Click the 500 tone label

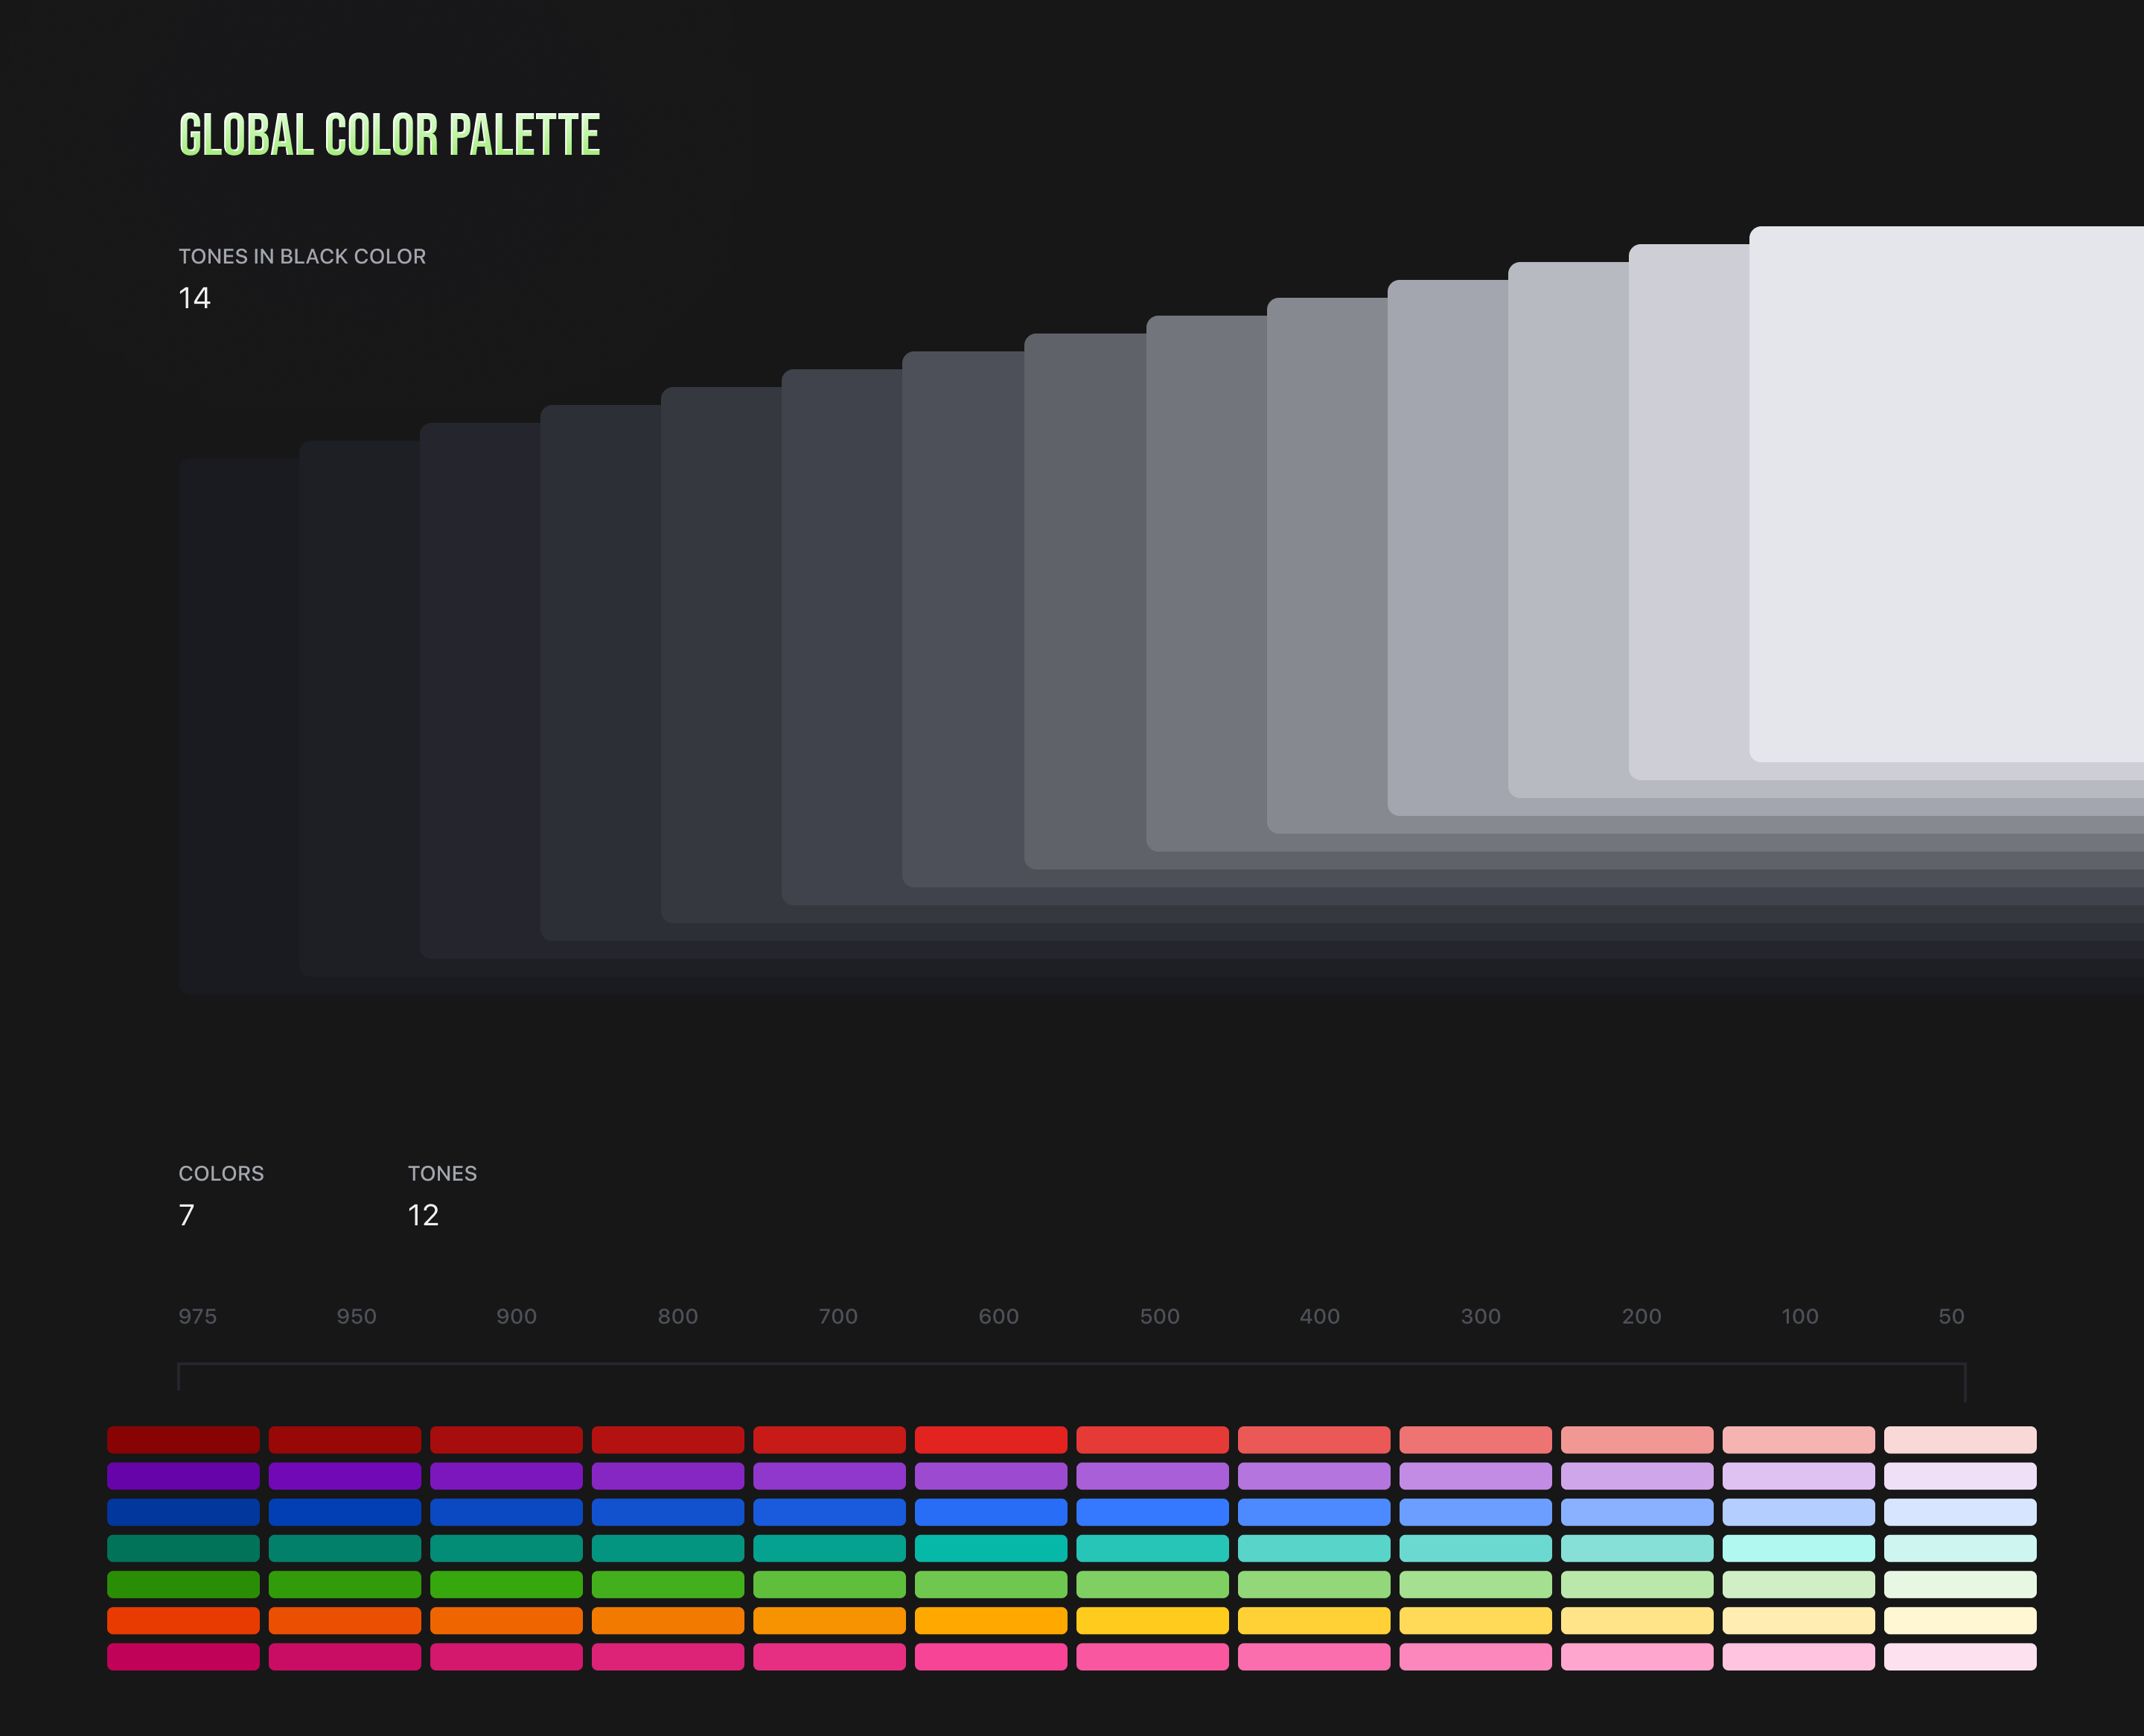1159,1316
